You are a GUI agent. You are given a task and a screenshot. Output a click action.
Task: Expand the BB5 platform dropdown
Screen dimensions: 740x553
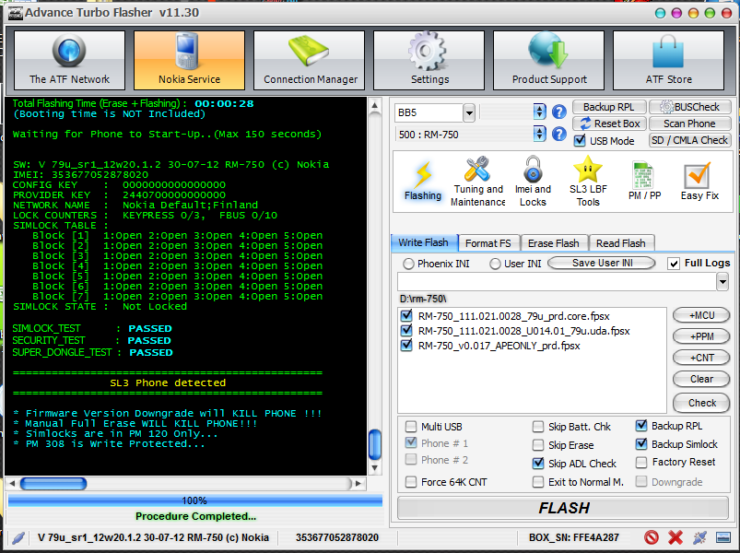click(x=469, y=112)
